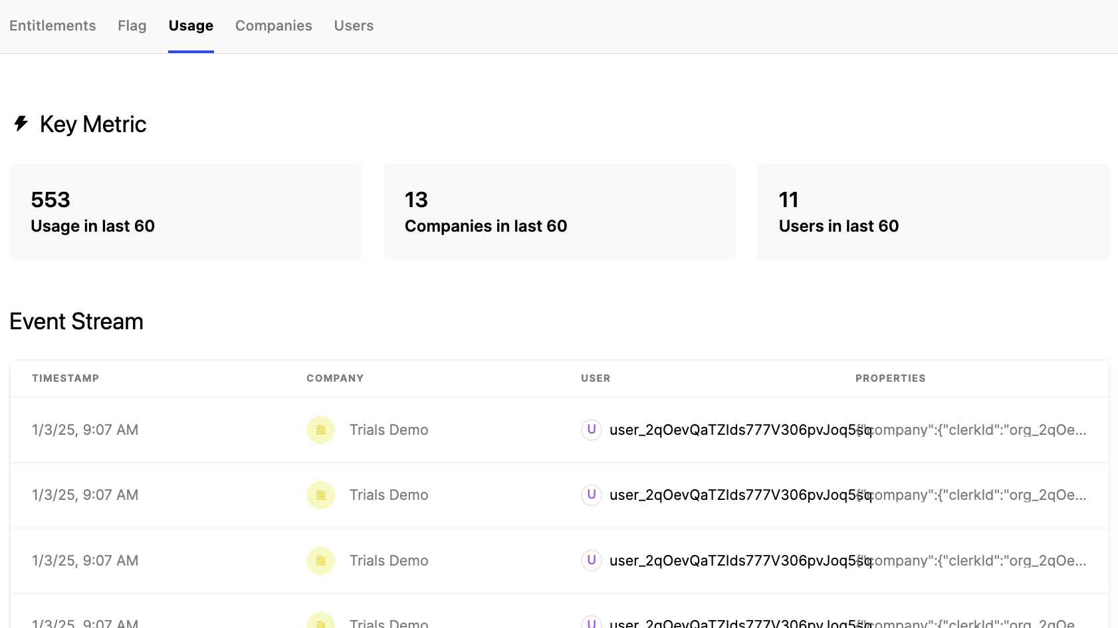Viewport: 1118px width, 628px height.
Task: Click the building icon in the third event row
Action: click(320, 560)
